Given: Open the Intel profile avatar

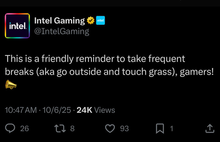Looking at the screenshot, I should click(x=17, y=26).
